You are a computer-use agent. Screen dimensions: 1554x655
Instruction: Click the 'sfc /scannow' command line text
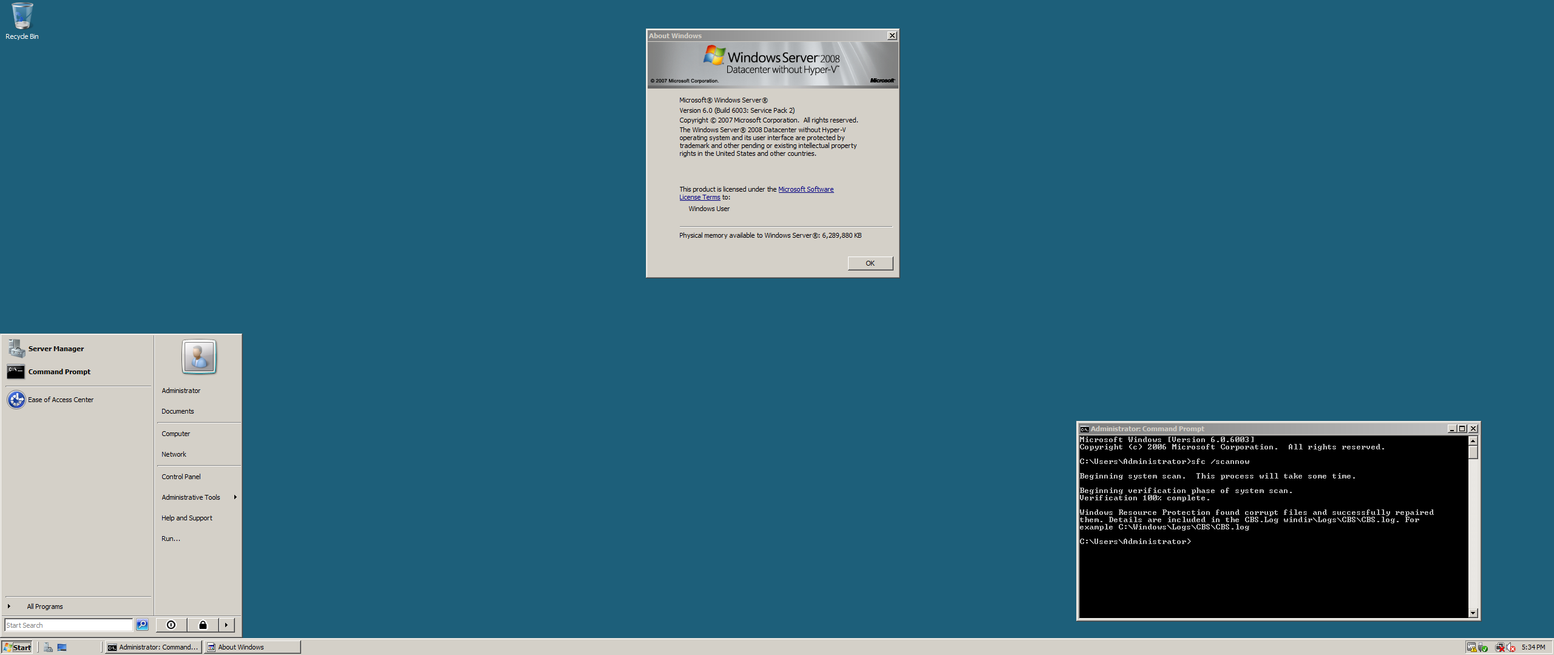click(1220, 462)
